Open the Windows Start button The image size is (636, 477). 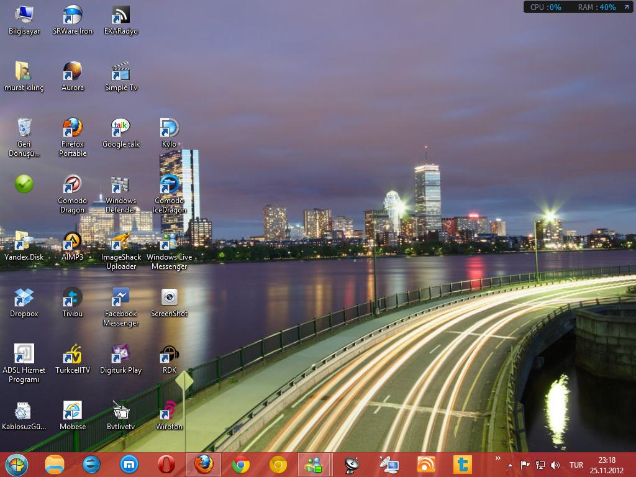pyautogui.click(x=17, y=464)
